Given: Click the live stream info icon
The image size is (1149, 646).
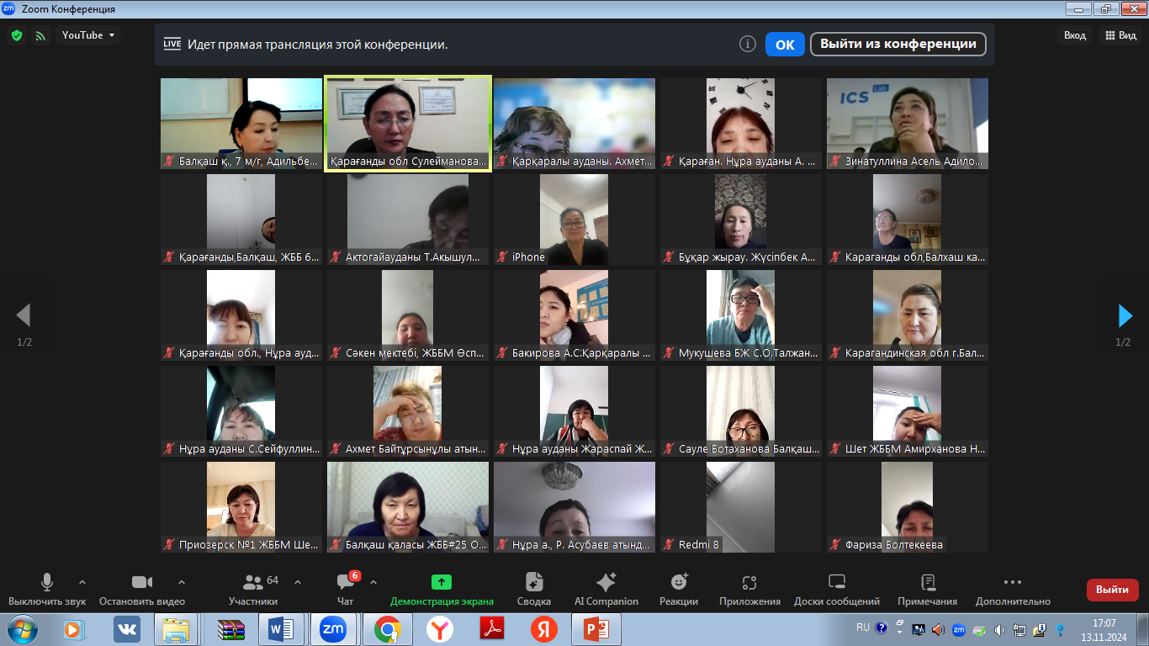Looking at the screenshot, I should pyautogui.click(x=747, y=45).
